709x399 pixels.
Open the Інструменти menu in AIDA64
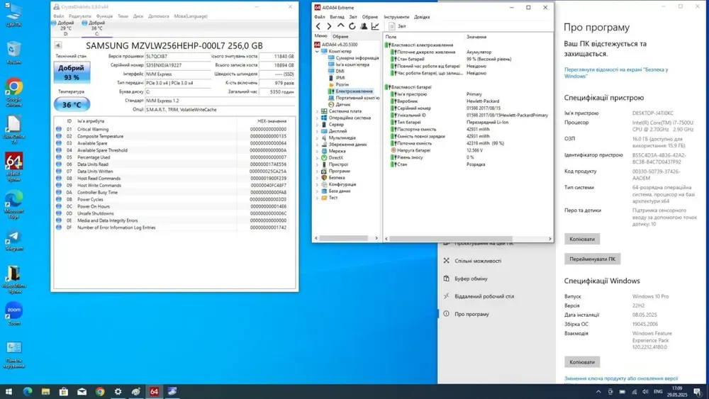396,17
